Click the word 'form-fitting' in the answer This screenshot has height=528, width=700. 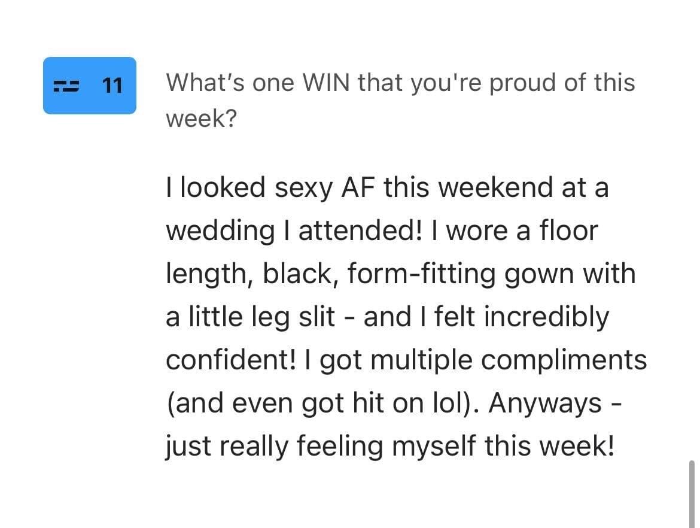(421, 274)
